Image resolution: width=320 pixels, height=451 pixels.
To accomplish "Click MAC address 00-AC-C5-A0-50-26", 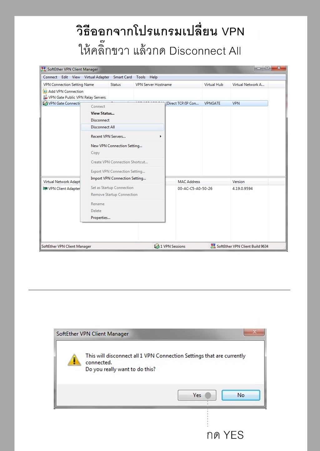I will (x=195, y=189).
